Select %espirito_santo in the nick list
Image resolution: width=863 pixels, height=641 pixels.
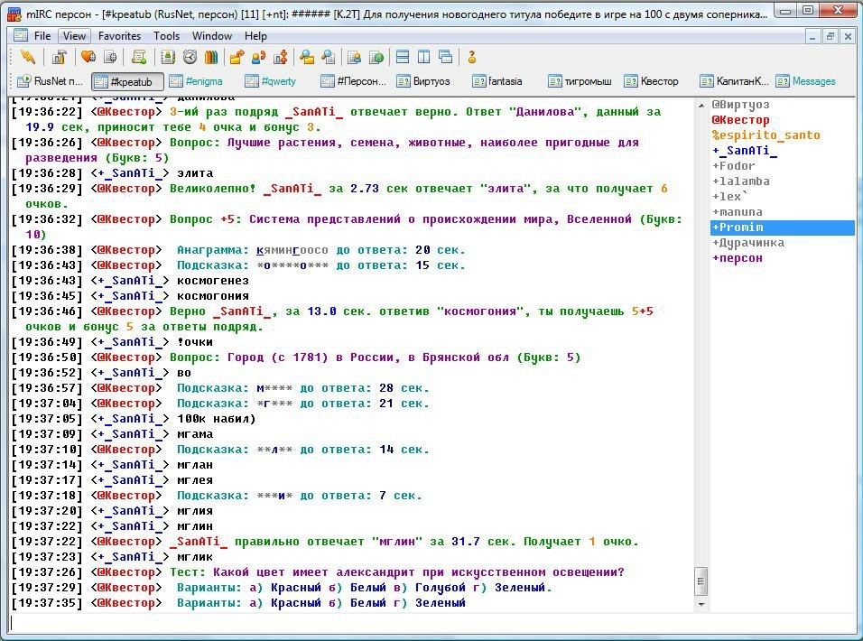[766, 135]
